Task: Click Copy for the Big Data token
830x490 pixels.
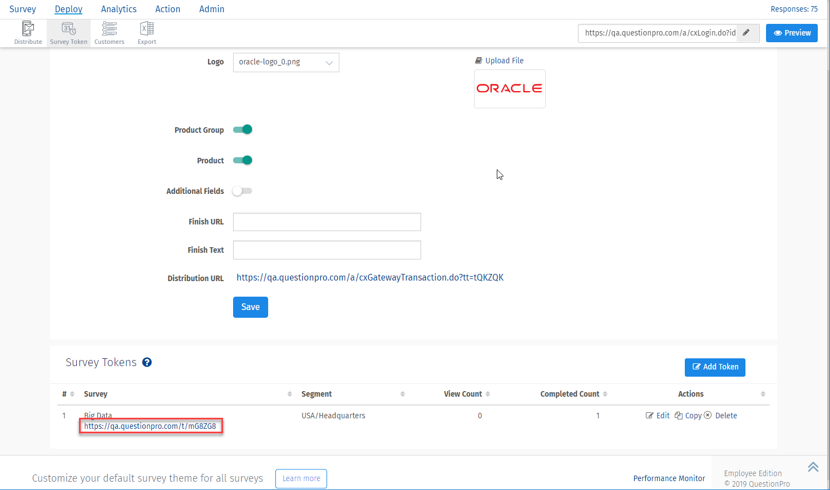Action: pos(688,416)
